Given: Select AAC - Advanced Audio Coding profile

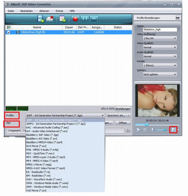Looking at the screenshot, I should pyautogui.click(x=65, y=127).
